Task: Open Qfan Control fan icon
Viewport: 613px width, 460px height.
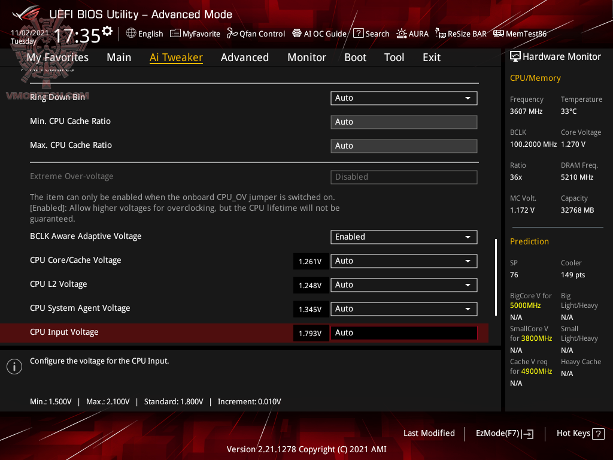Action: pos(232,34)
